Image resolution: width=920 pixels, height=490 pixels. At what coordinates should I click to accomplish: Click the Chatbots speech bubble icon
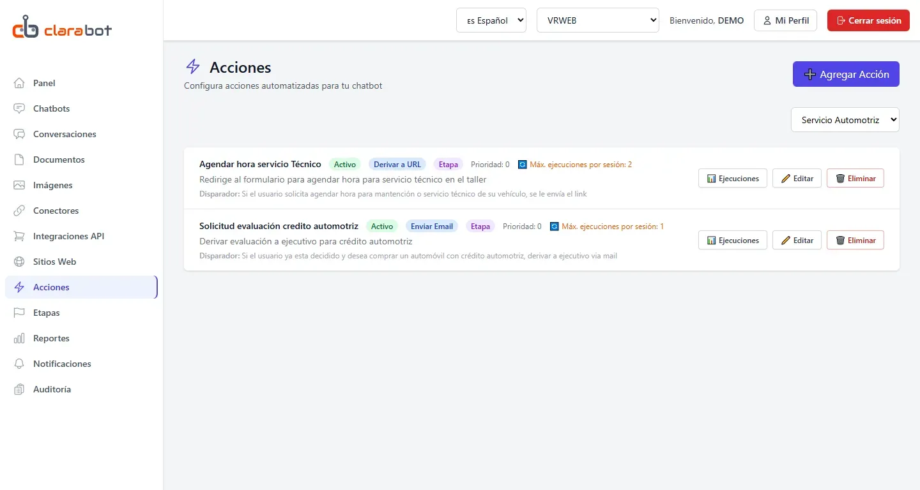[x=19, y=108]
